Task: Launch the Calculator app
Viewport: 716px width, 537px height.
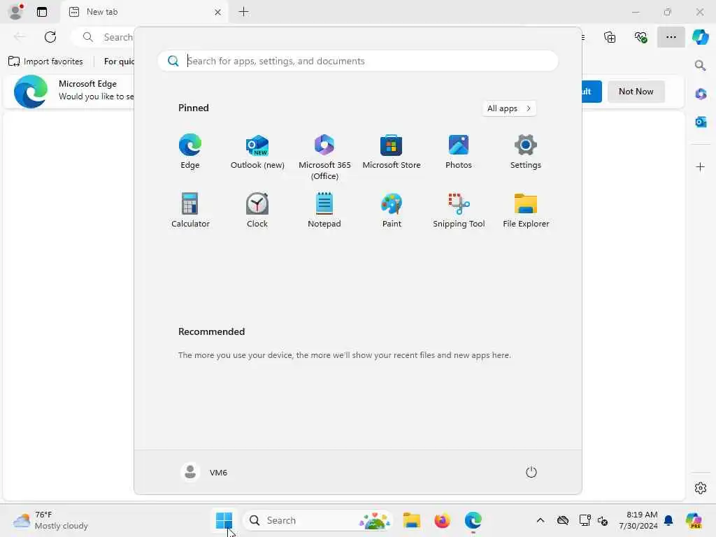Action: (x=190, y=210)
